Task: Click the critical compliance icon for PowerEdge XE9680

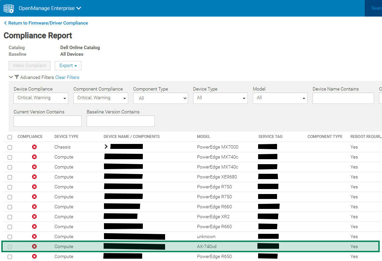Action: 34,177
